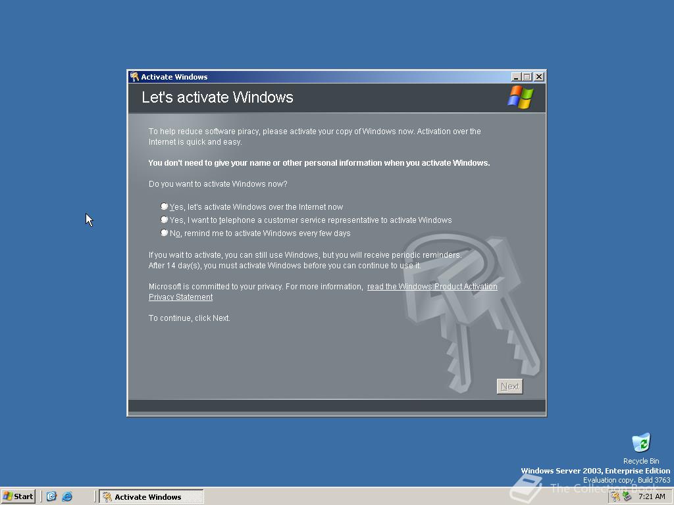Click the Windows flag logo in the header

tap(520, 97)
